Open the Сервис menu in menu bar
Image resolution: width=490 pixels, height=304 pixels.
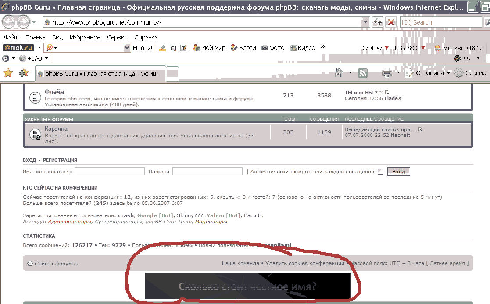point(117,37)
